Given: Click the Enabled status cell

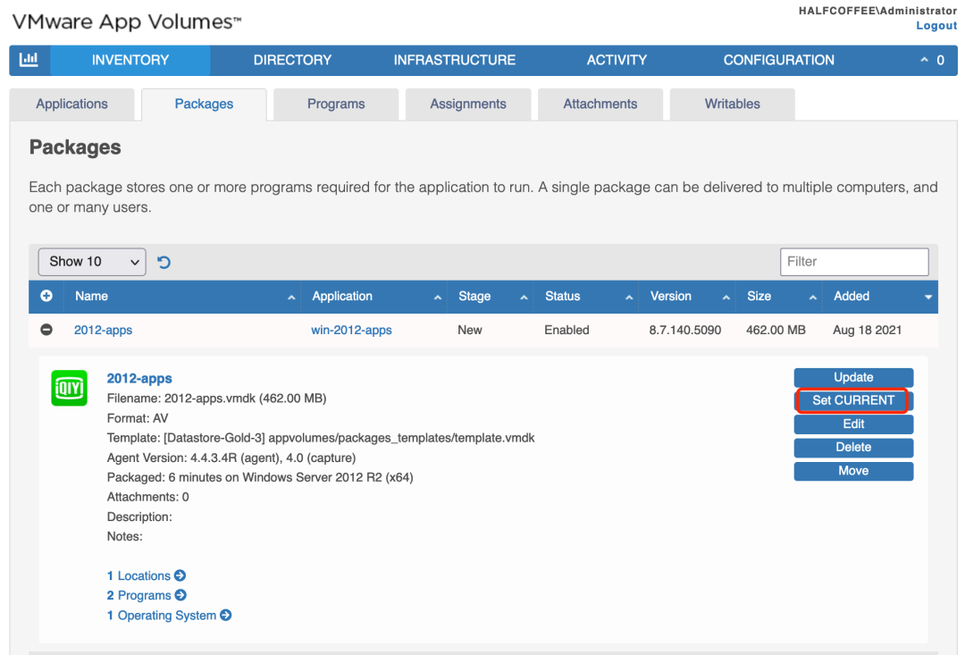Looking at the screenshot, I should click(x=566, y=330).
